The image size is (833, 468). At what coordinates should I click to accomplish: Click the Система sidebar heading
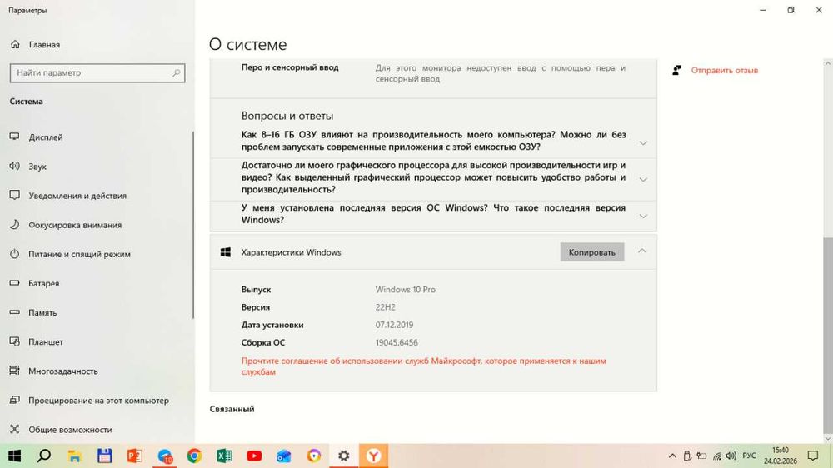[x=26, y=101]
